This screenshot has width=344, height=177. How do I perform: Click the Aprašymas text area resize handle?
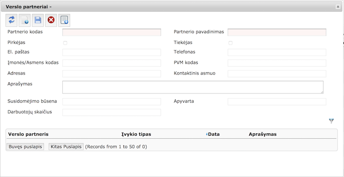tap(322, 92)
